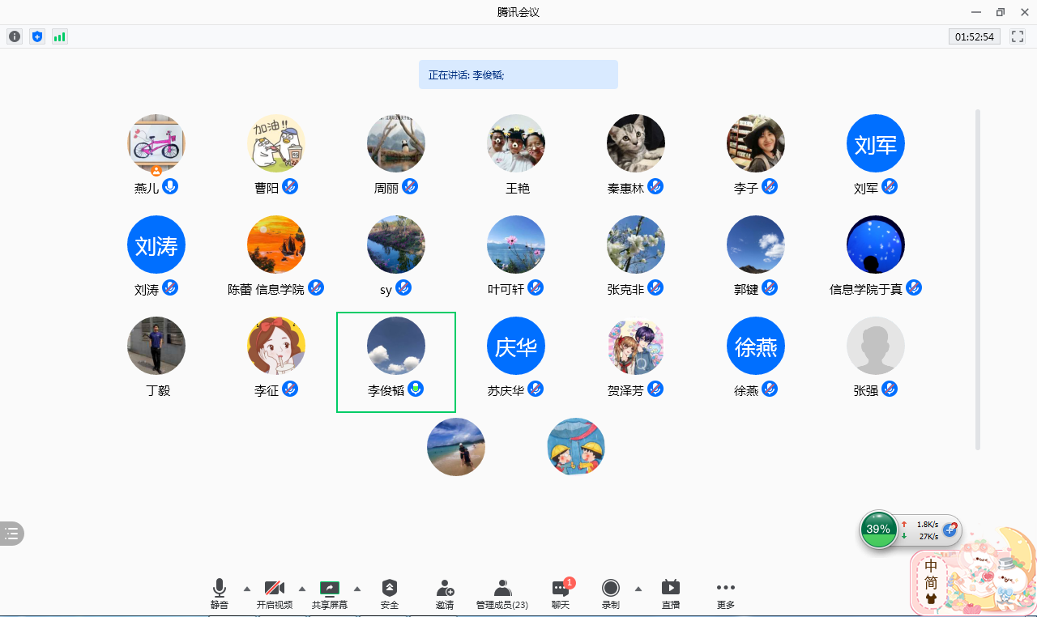Screen dimensions: 1037x617
Task: Open Chat (聊天) with unread badge
Action: [561, 594]
